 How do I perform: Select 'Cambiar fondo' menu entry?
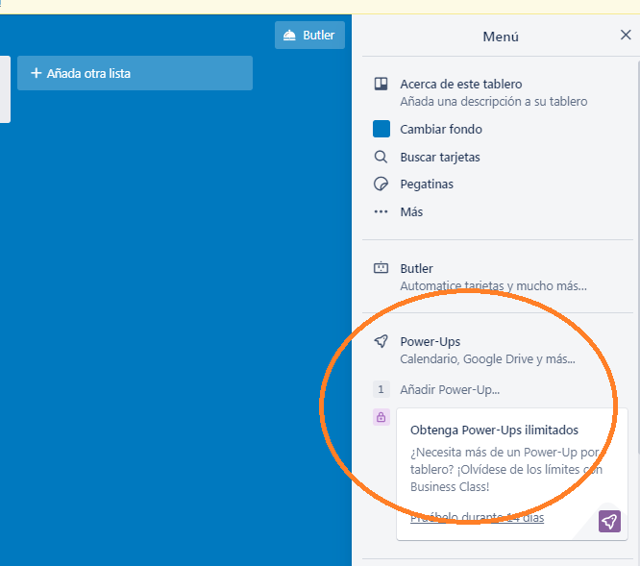441,130
